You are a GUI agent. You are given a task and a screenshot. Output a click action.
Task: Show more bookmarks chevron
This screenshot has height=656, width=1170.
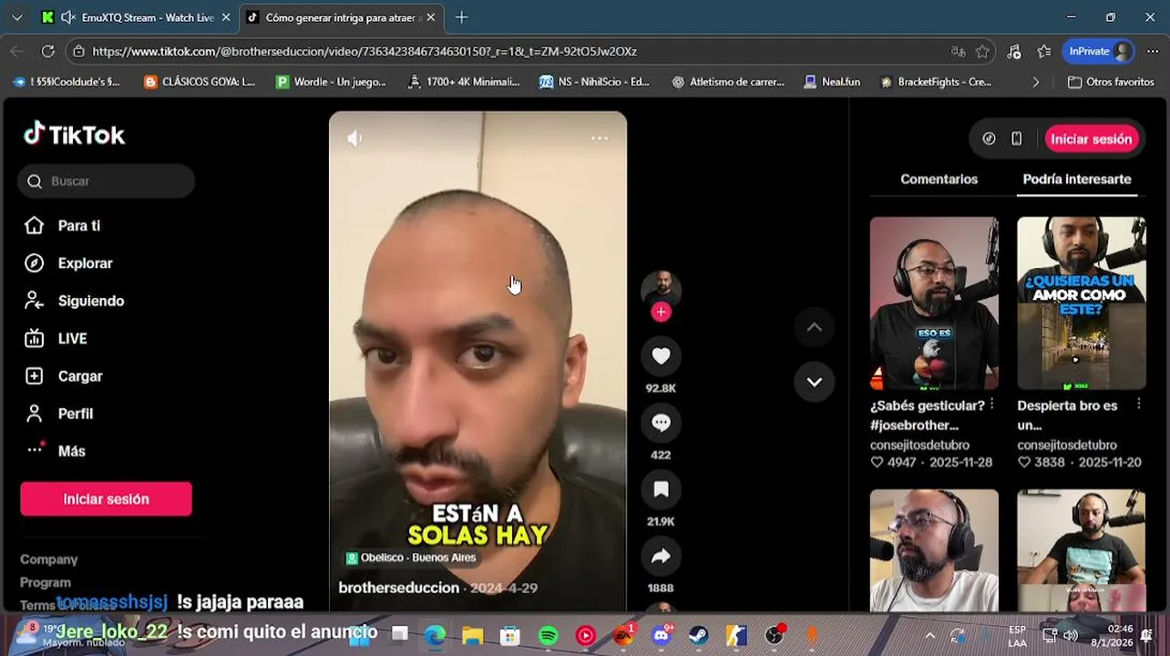pos(1035,82)
